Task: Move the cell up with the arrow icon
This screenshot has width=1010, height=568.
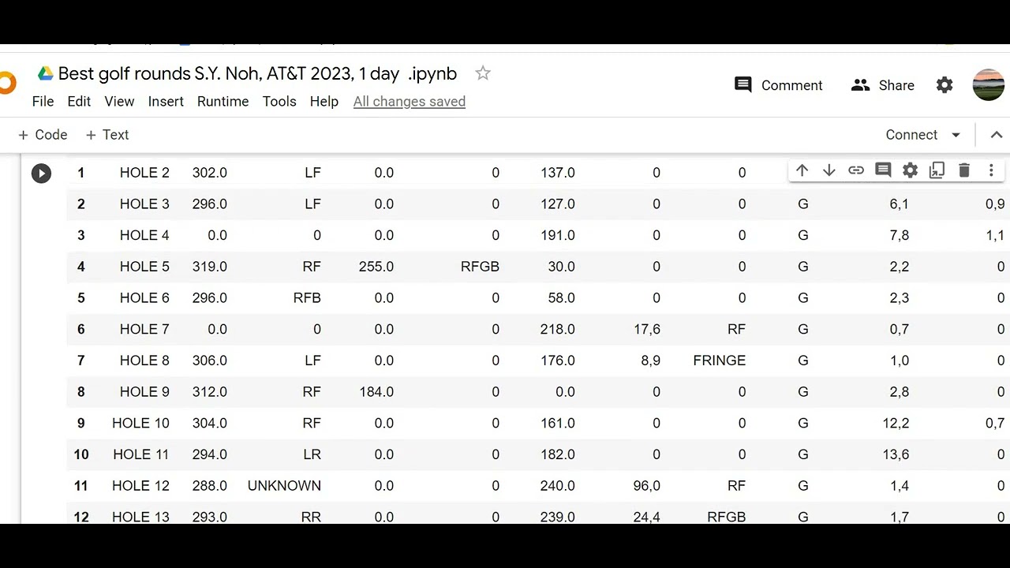Action: [x=802, y=170]
